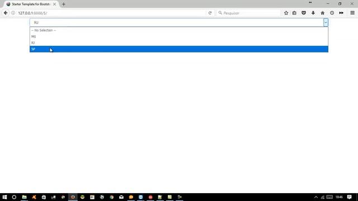Collapse the state dropdown arrow
Viewport: 358px width, 201px height.
tap(326, 22)
